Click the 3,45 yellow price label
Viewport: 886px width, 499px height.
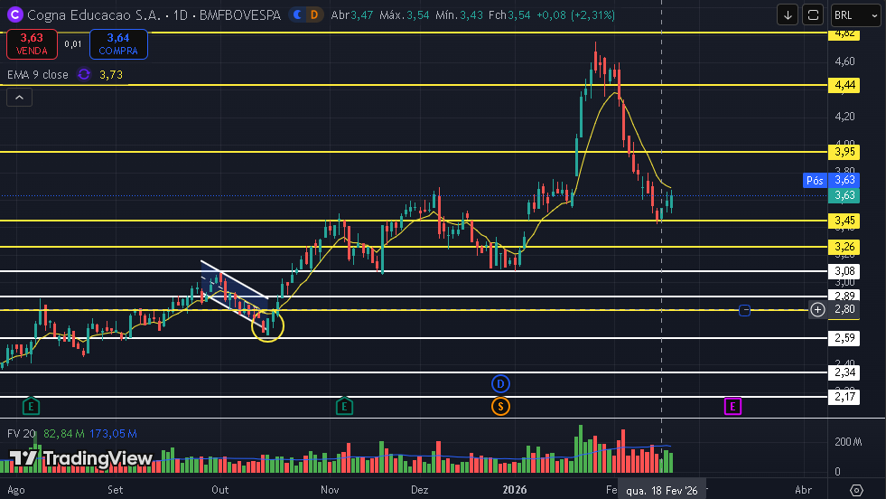point(844,221)
